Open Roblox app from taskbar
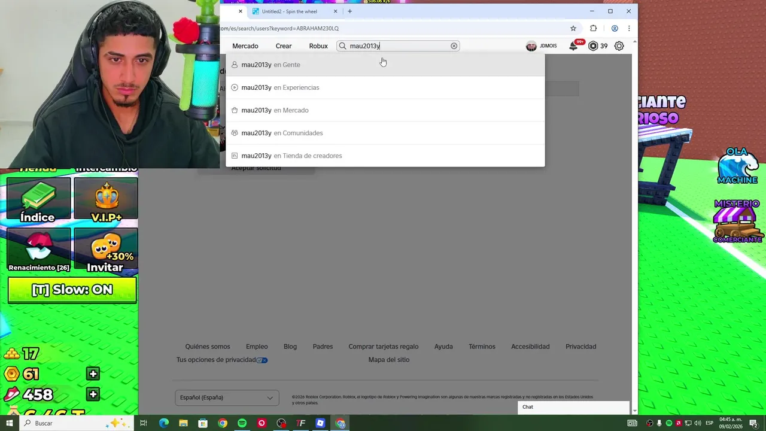 coord(320,423)
